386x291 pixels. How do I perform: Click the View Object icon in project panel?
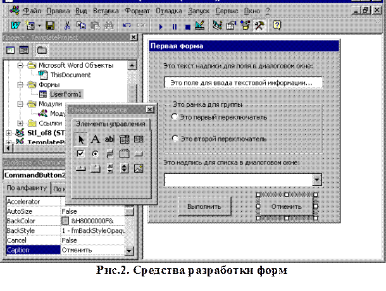[24, 50]
